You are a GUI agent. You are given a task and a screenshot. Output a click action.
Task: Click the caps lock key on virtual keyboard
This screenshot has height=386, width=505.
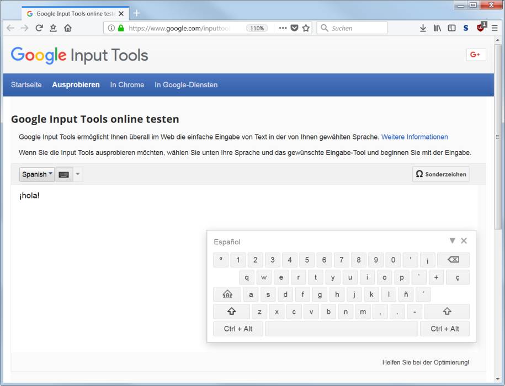click(x=227, y=294)
